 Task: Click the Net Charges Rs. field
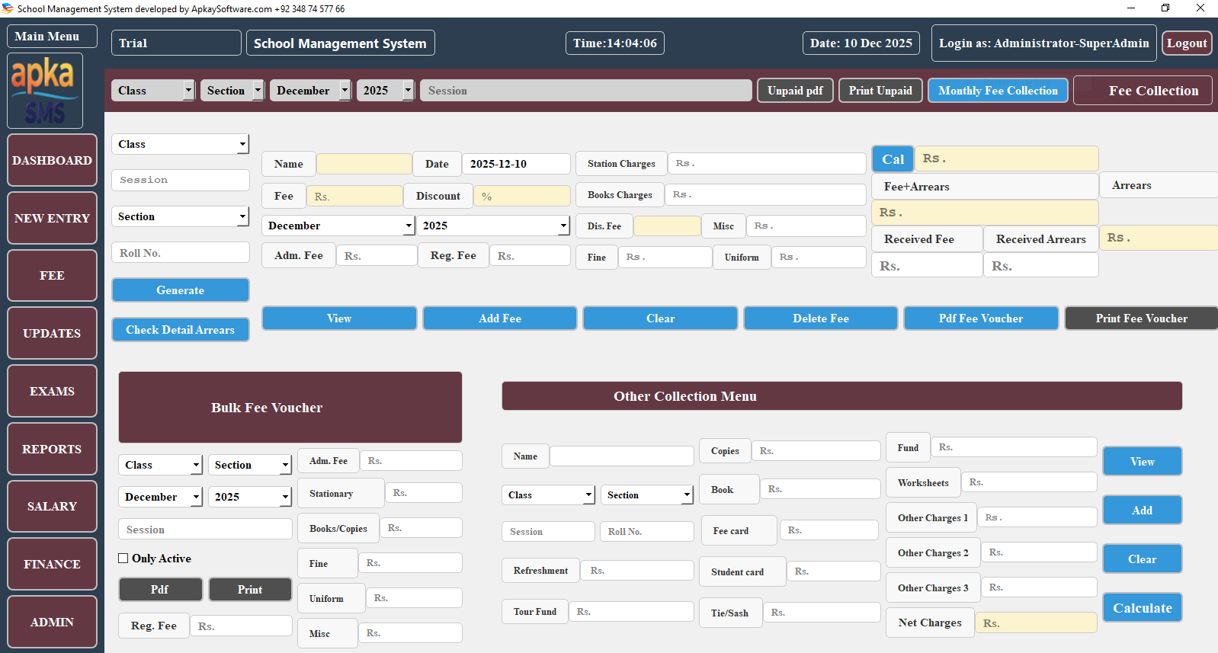[x=1036, y=623]
